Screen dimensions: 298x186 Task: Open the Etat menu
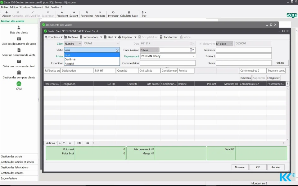click(x=47, y=7)
